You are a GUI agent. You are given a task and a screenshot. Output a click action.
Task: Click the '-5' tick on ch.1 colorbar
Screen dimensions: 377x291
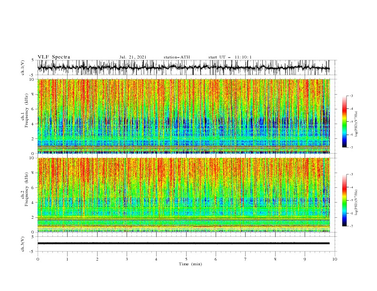coord(351,122)
